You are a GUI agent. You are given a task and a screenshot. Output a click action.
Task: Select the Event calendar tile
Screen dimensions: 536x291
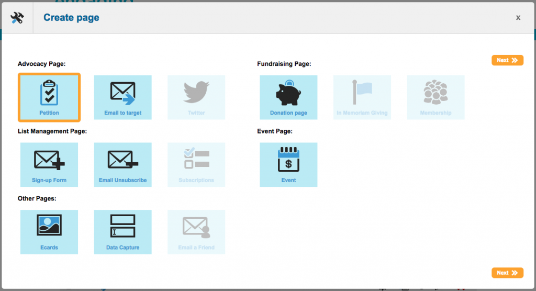pos(288,164)
